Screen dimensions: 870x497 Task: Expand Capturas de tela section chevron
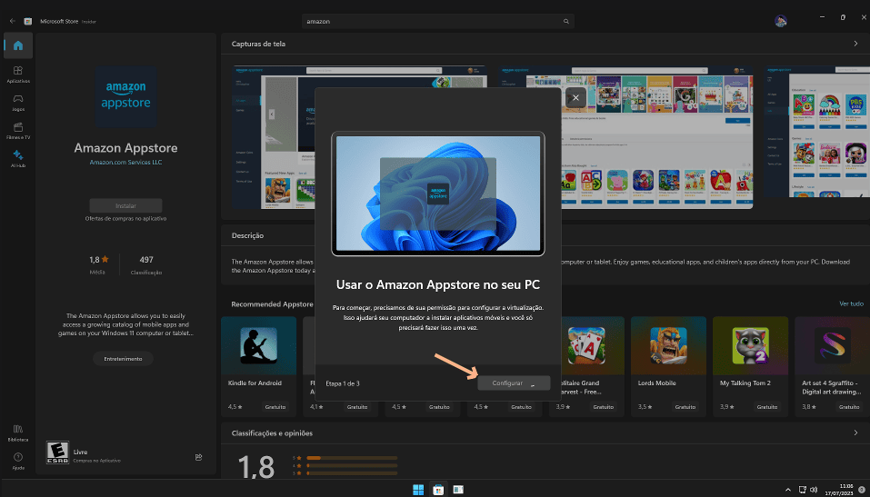[855, 44]
